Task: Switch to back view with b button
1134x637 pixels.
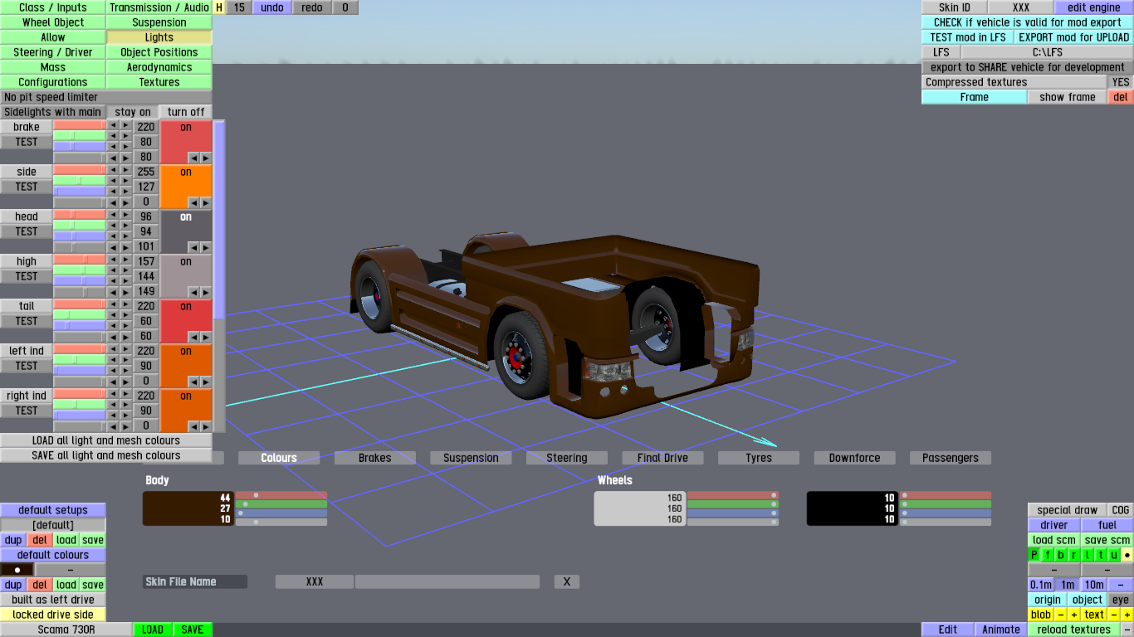Action: [1061, 555]
